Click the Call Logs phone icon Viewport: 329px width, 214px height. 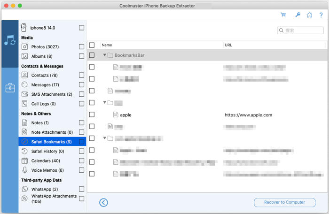[25, 104]
